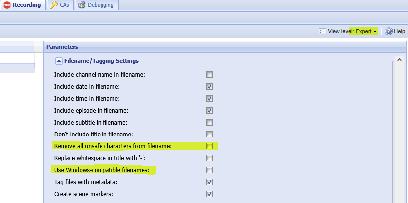The image size is (408, 203).
Task: Click the Remove all unsafe characters label
Action: point(113,146)
